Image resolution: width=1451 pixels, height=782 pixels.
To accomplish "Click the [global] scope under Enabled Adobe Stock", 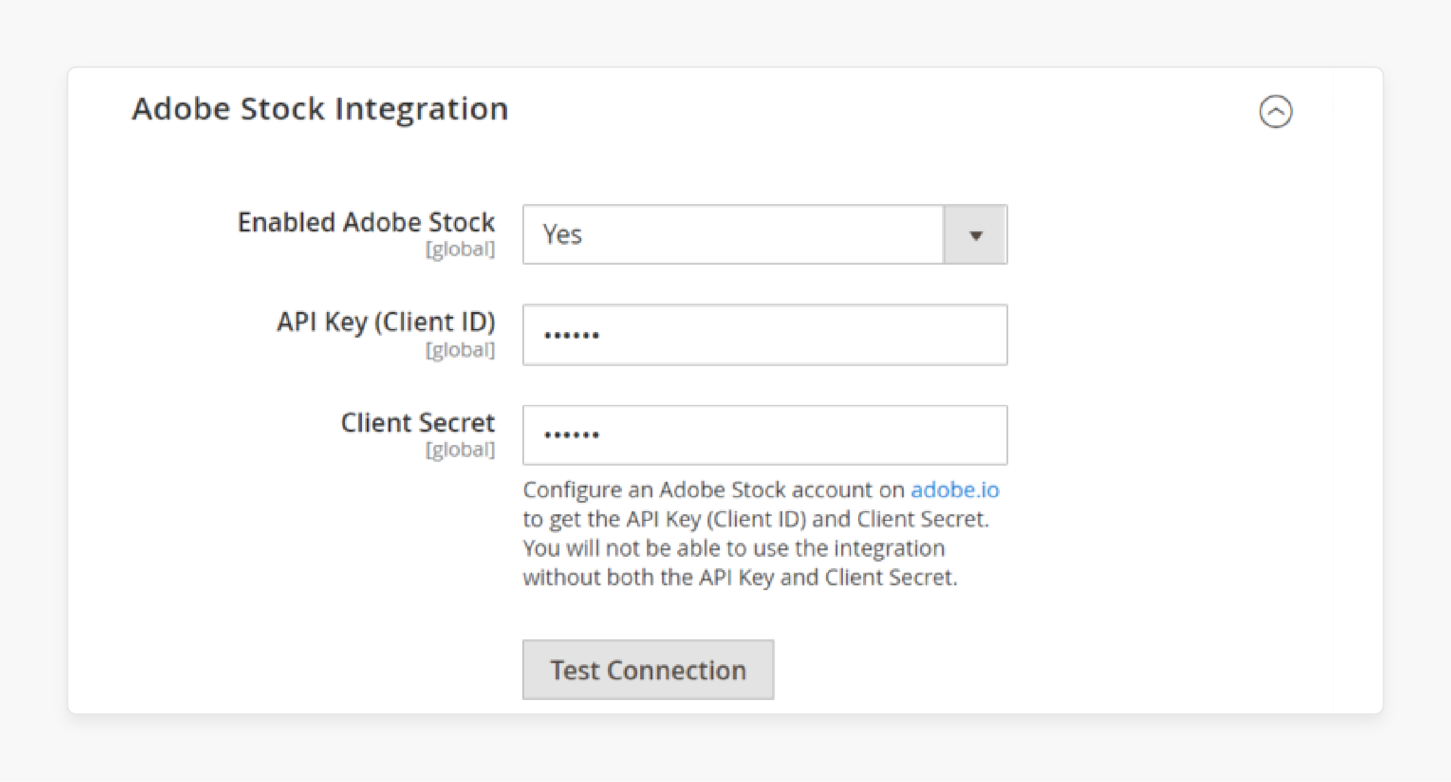I will pyautogui.click(x=460, y=249).
